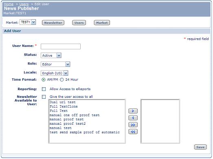
Task: Add all newsletters with the double right arrow
Action: coord(133,125)
